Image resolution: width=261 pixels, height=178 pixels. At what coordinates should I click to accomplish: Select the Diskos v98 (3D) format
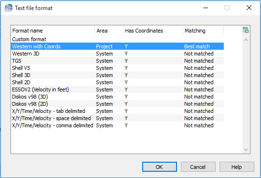click(x=117, y=97)
